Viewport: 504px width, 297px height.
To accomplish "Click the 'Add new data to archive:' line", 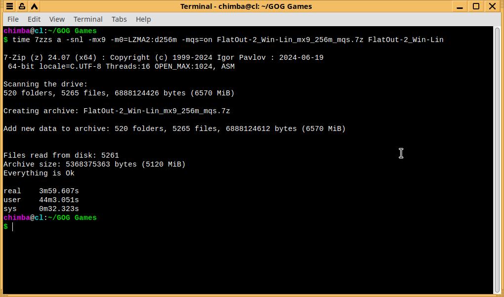I will (x=174, y=129).
